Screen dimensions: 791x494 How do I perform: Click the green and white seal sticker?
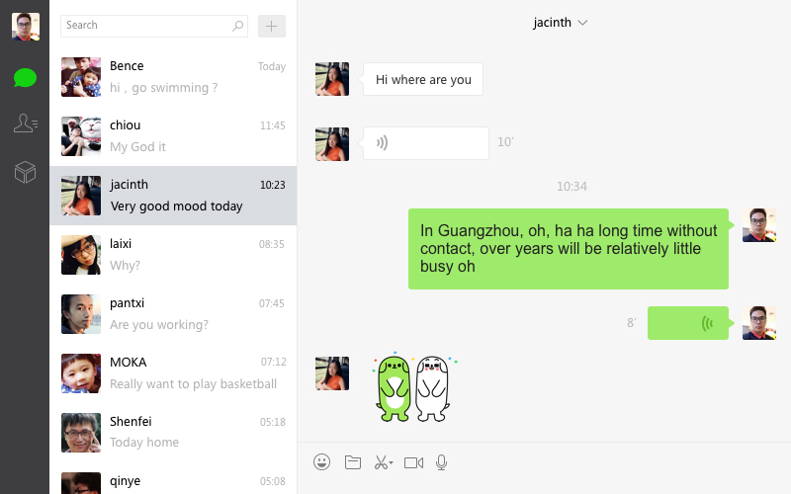[x=414, y=387]
